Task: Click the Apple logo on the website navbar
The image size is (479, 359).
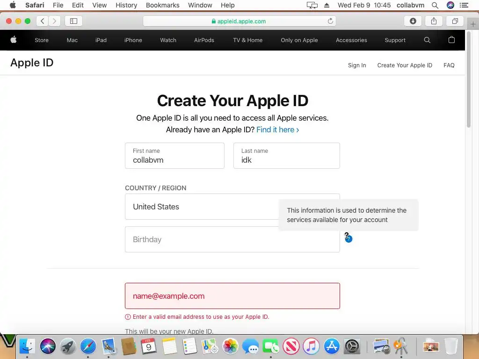Action: point(14,40)
